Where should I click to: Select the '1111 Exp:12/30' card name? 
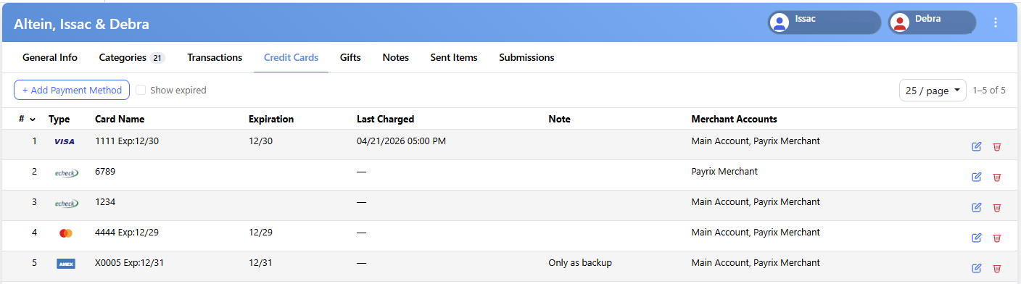point(127,141)
